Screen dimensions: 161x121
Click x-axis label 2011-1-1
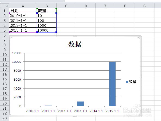point(48,111)
